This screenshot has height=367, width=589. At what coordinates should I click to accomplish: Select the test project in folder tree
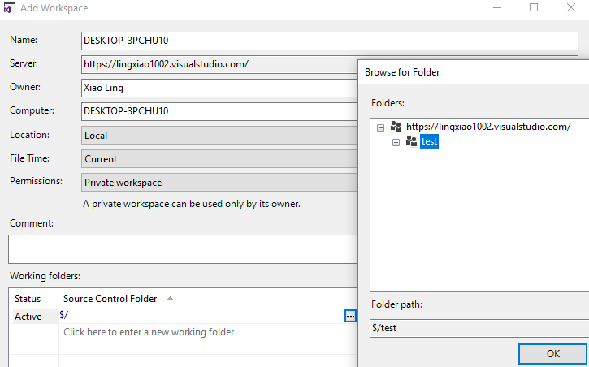430,141
